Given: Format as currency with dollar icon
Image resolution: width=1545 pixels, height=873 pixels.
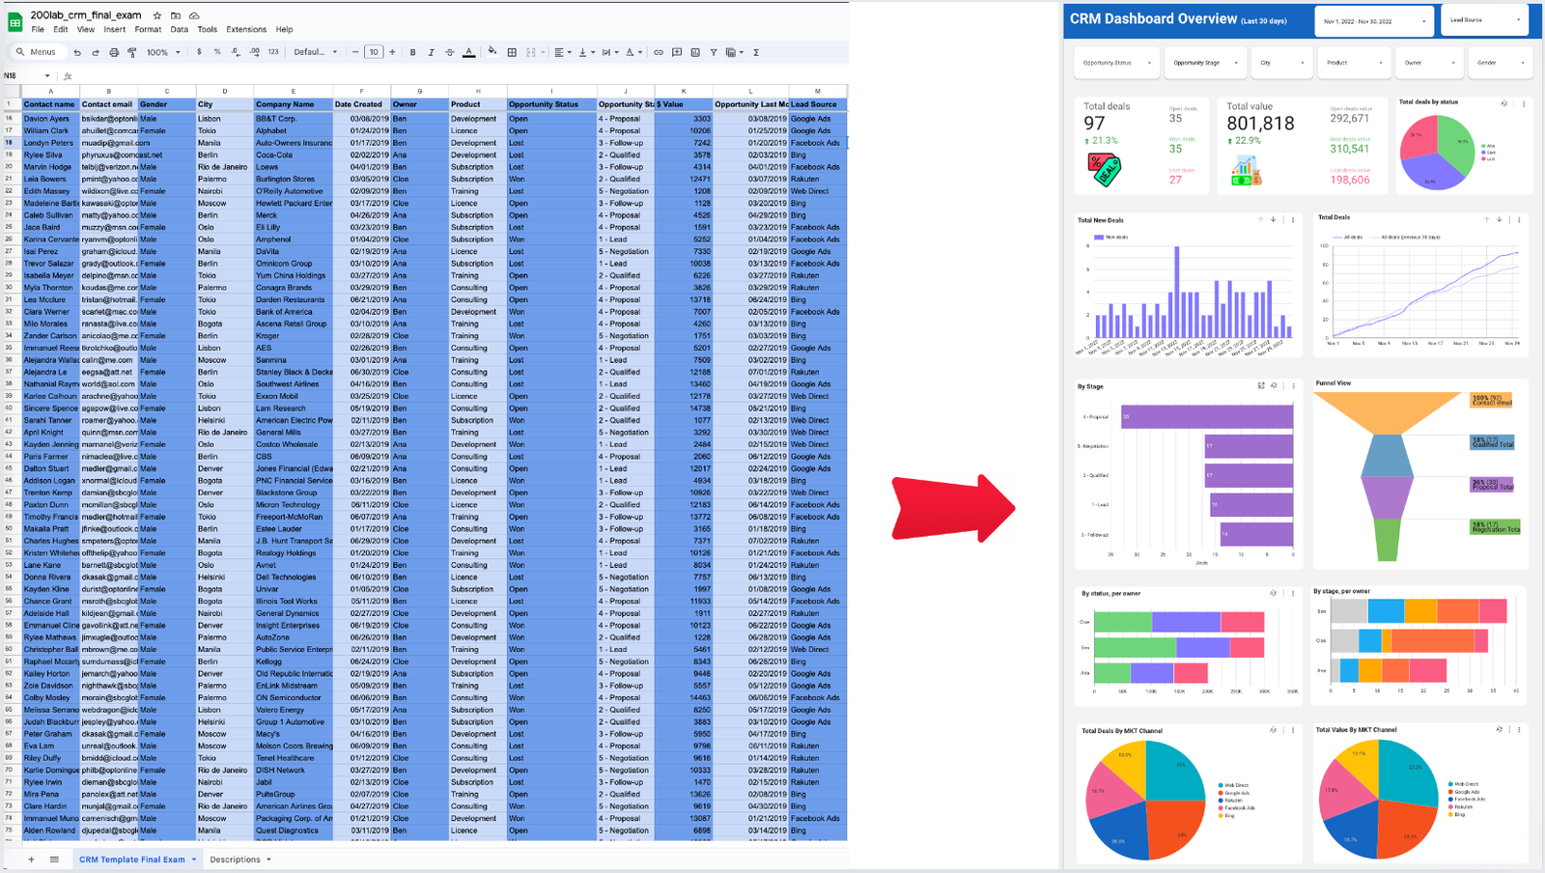Looking at the screenshot, I should coord(199,52).
